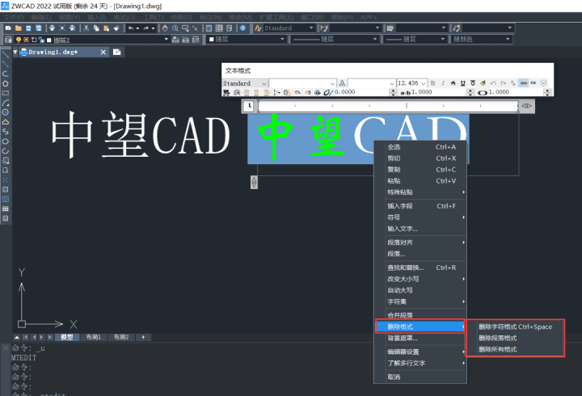Click the Help question mark icon
The height and width of the screenshot is (396, 582).
click(x=242, y=28)
